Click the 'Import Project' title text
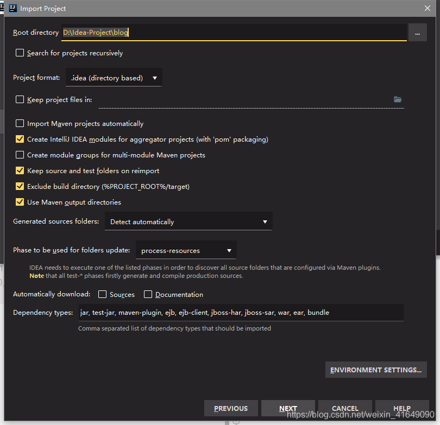The image size is (440, 425). [x=43, y=9]
